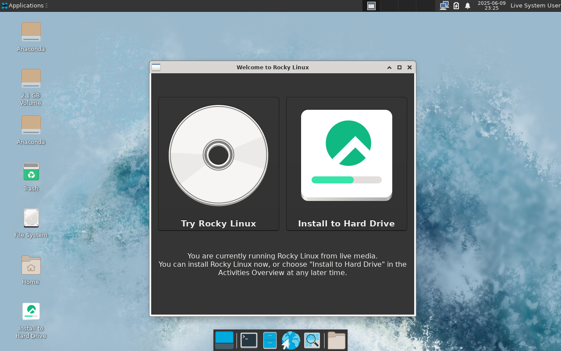This screenshot has width=561, height=351.
Task: Choose Install to Hard Drive in the Welcome window
Action: pos(347,164)
